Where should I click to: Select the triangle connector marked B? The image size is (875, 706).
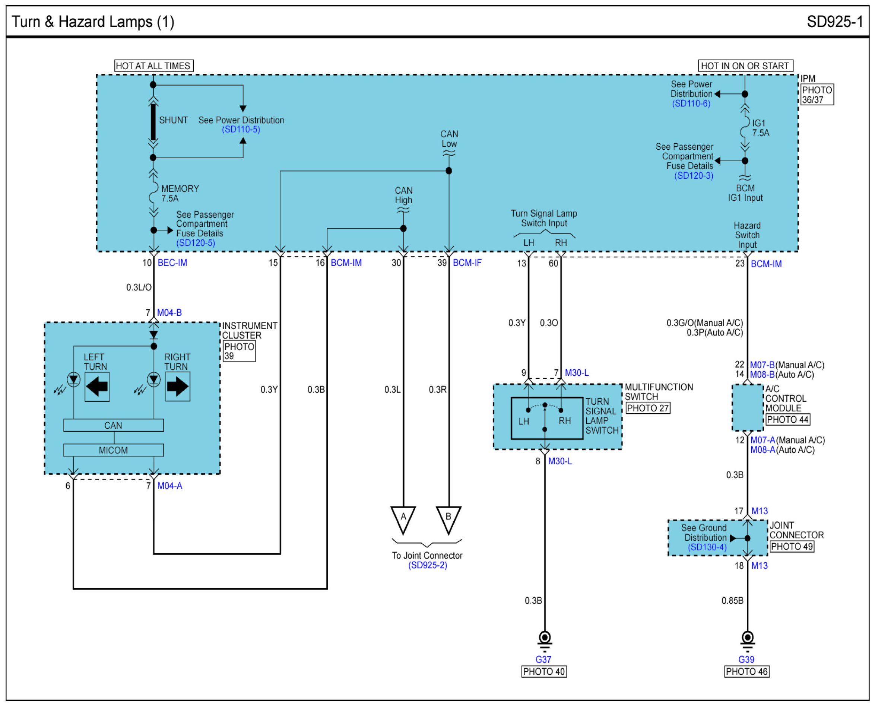pos(448,520)
